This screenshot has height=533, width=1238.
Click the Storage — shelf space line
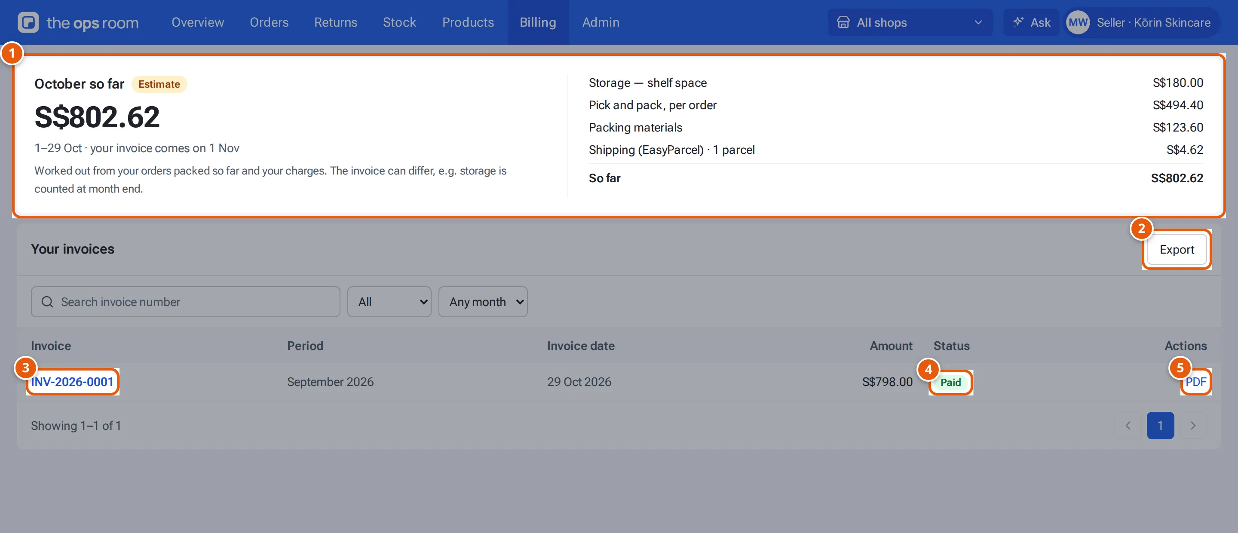[x=648, y=83]
